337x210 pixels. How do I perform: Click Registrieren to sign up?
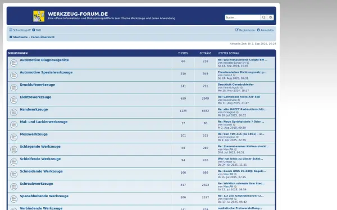coord(245,30)
